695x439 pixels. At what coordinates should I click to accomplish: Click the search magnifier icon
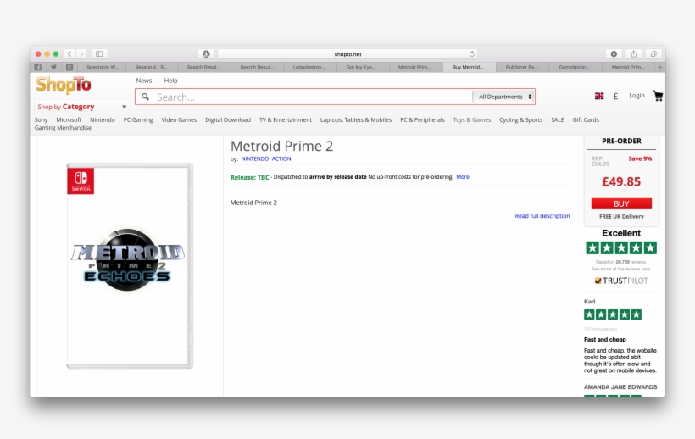click(146, 97)
